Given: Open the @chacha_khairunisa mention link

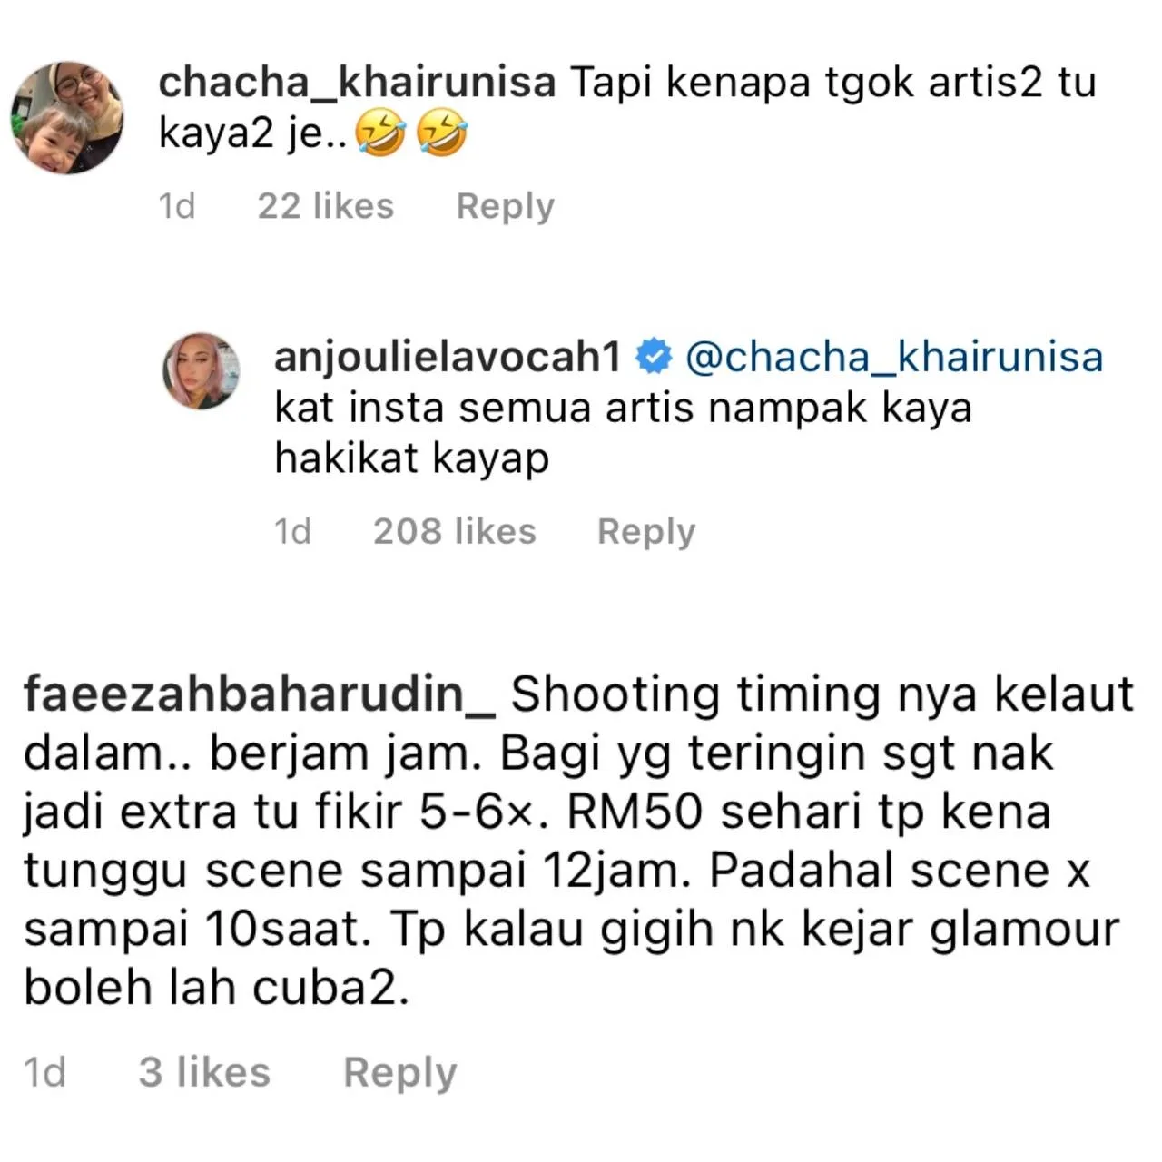Looking at the screenshot, I should click(x=894, y=356).
